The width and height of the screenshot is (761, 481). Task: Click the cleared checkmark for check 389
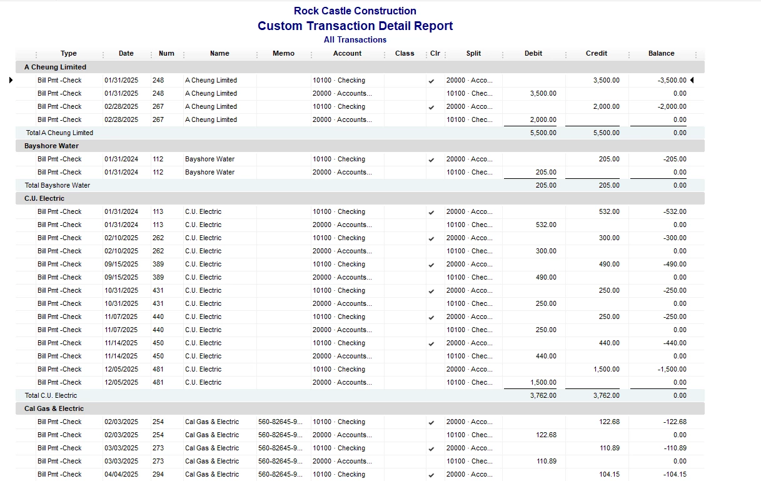point(431,265)
